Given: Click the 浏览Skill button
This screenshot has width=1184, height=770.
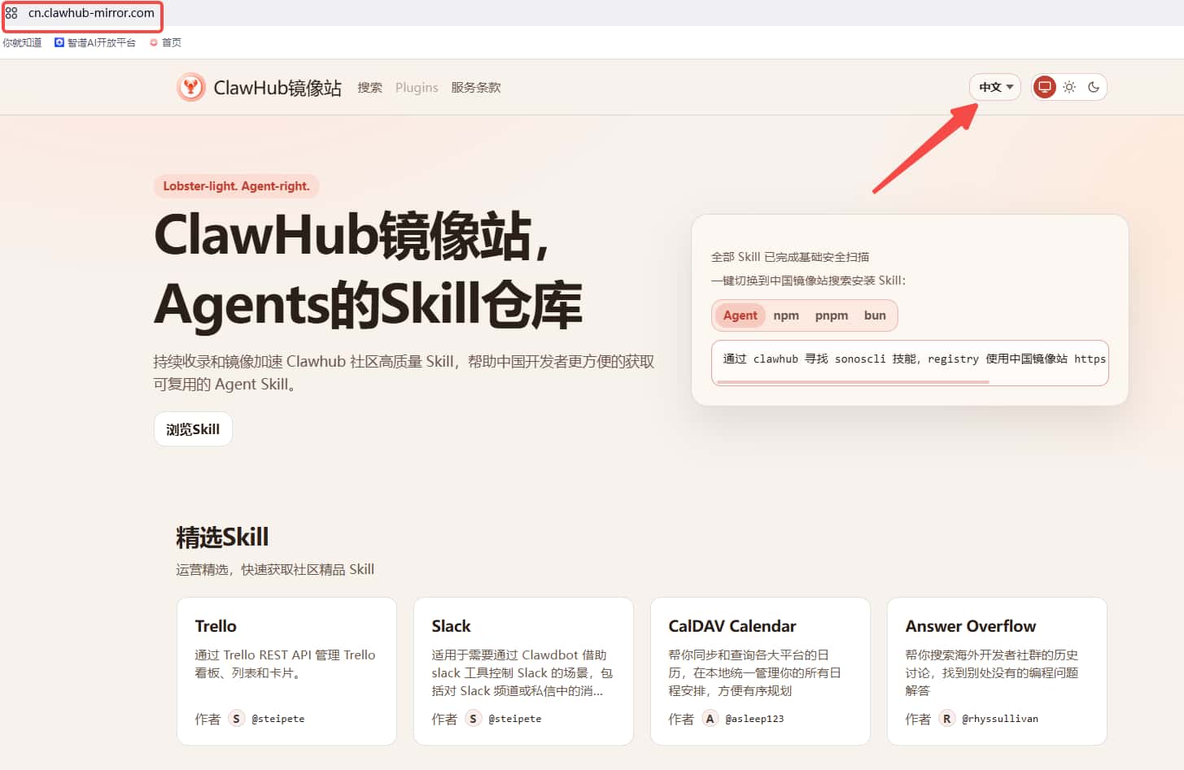Looking at the screenshot, I should click(x=193, y=429).
